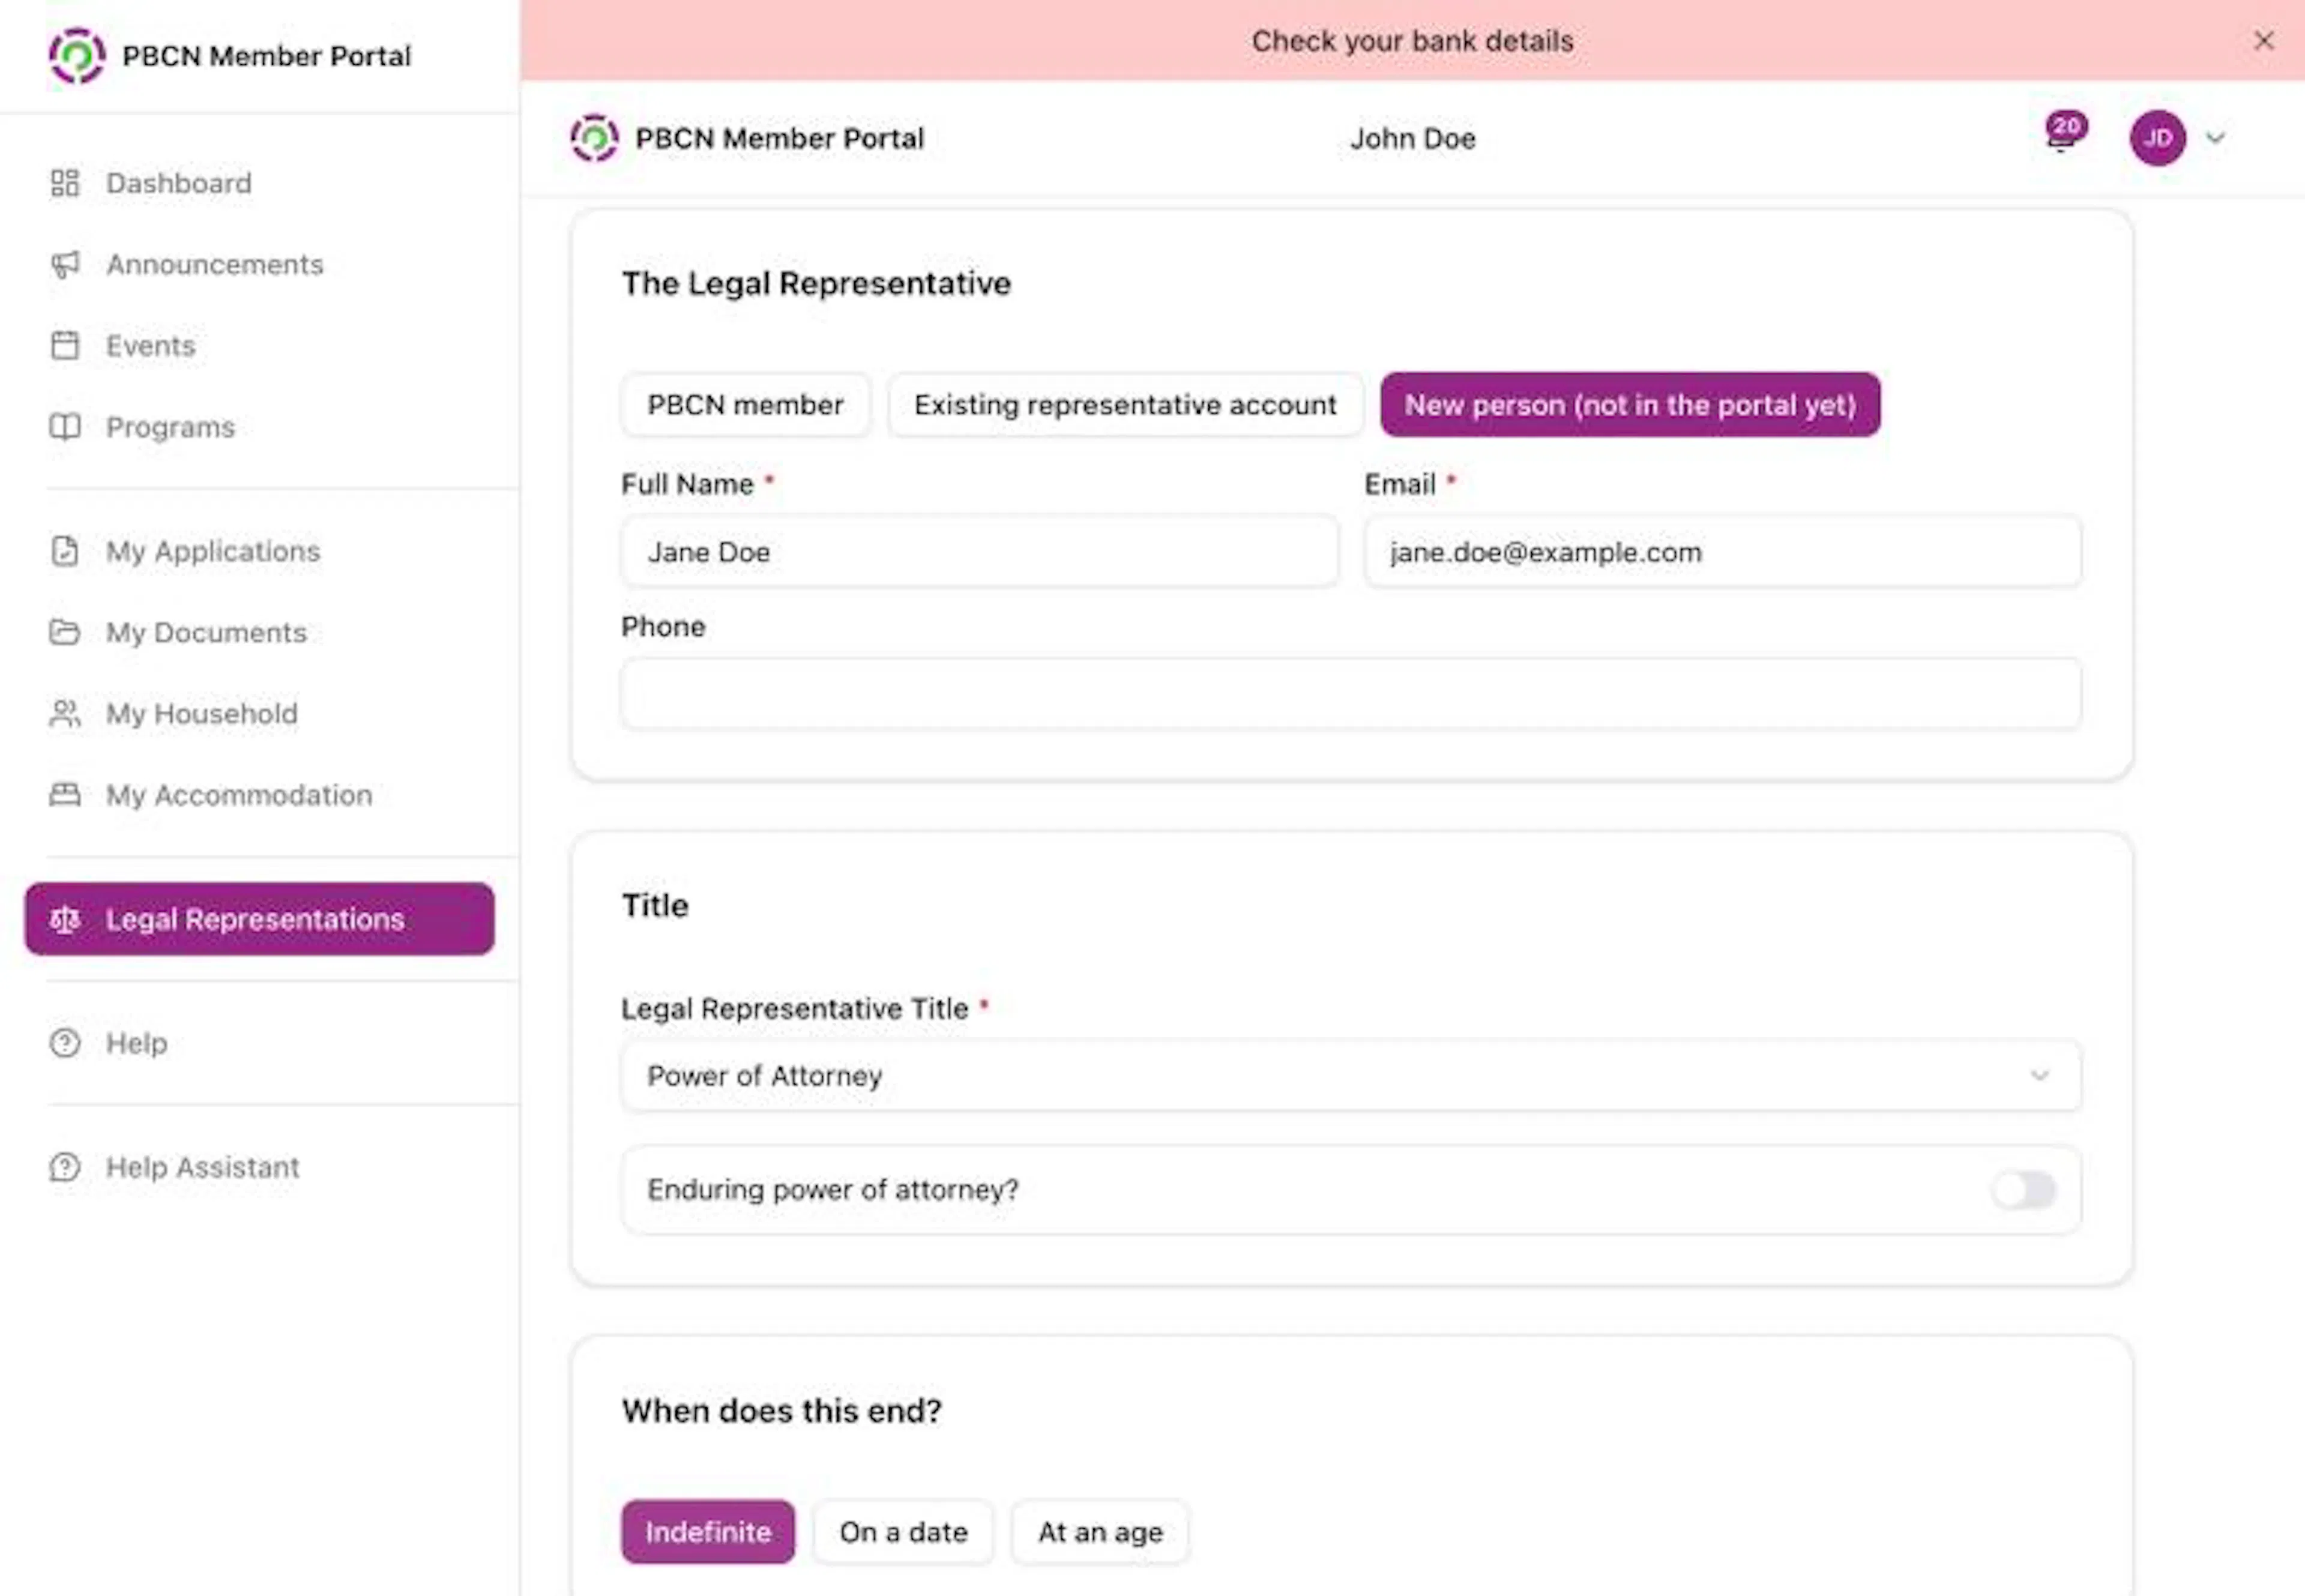Dismiss the bank details banner

(2264, 41)
